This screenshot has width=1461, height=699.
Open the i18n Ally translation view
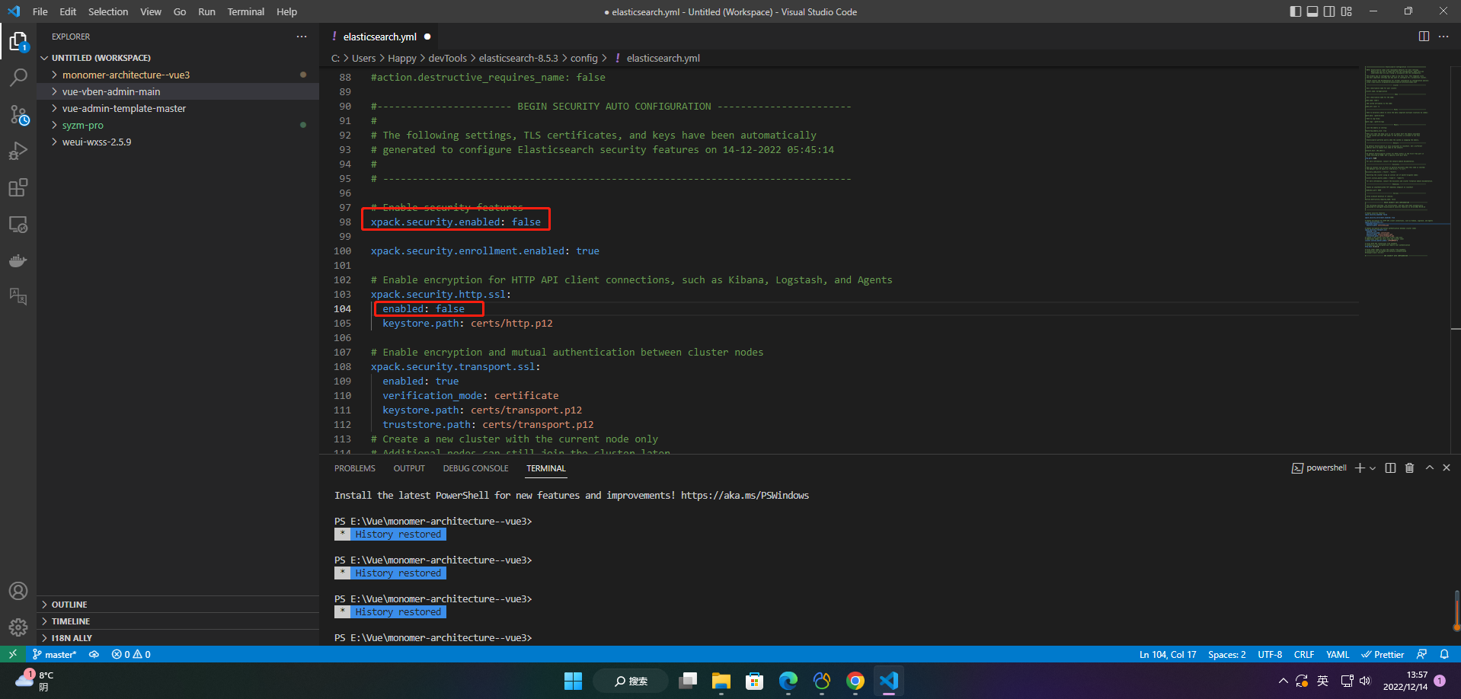[x=18, y=296]
